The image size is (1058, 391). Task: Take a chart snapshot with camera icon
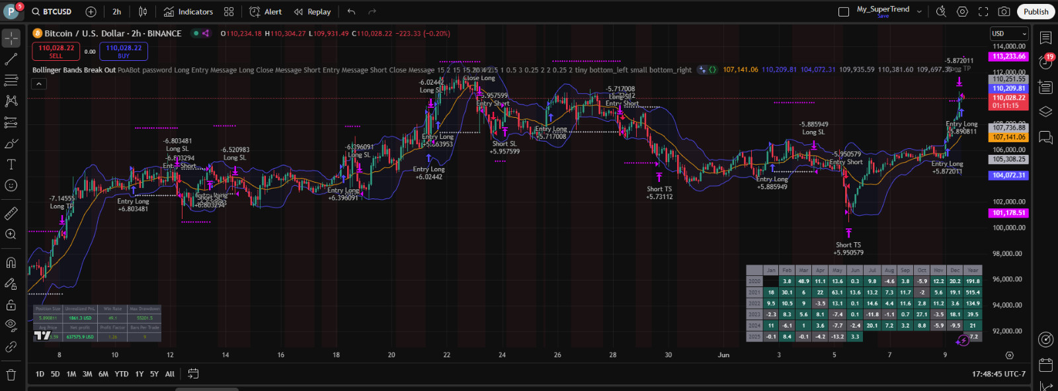pos(1004,11)
